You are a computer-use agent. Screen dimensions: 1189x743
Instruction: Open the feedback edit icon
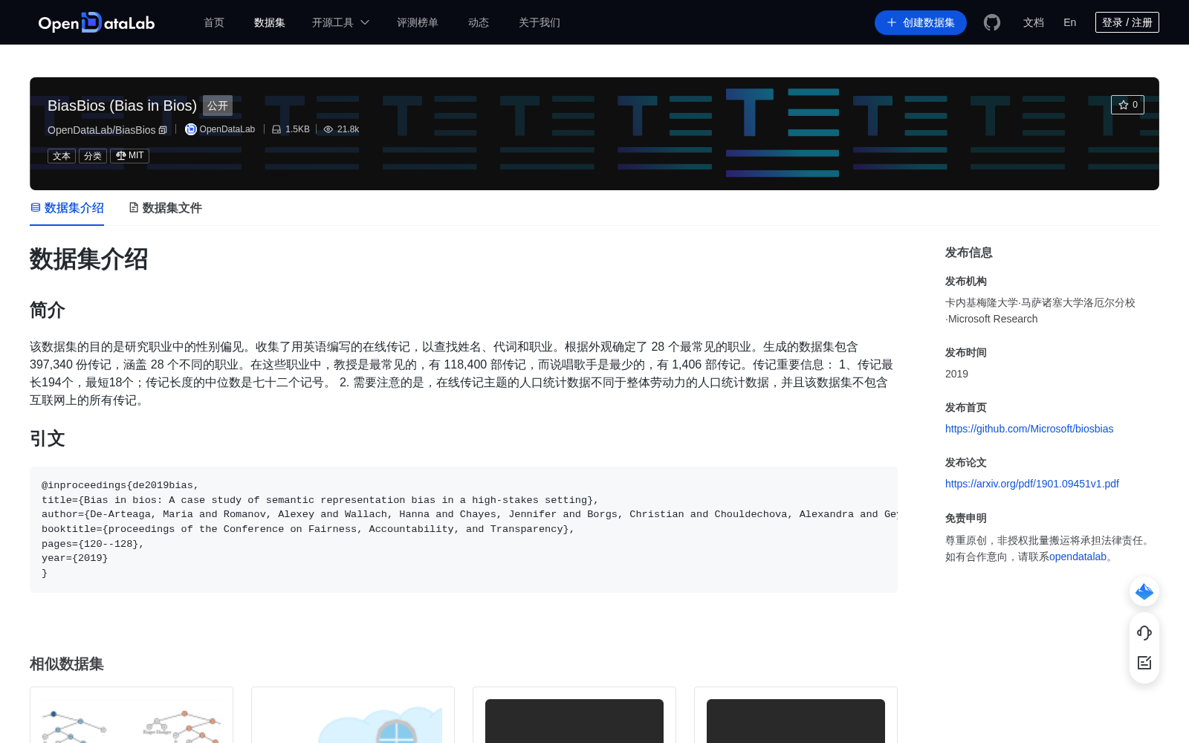1144,663
